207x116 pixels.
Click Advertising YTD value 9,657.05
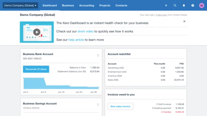179,68
